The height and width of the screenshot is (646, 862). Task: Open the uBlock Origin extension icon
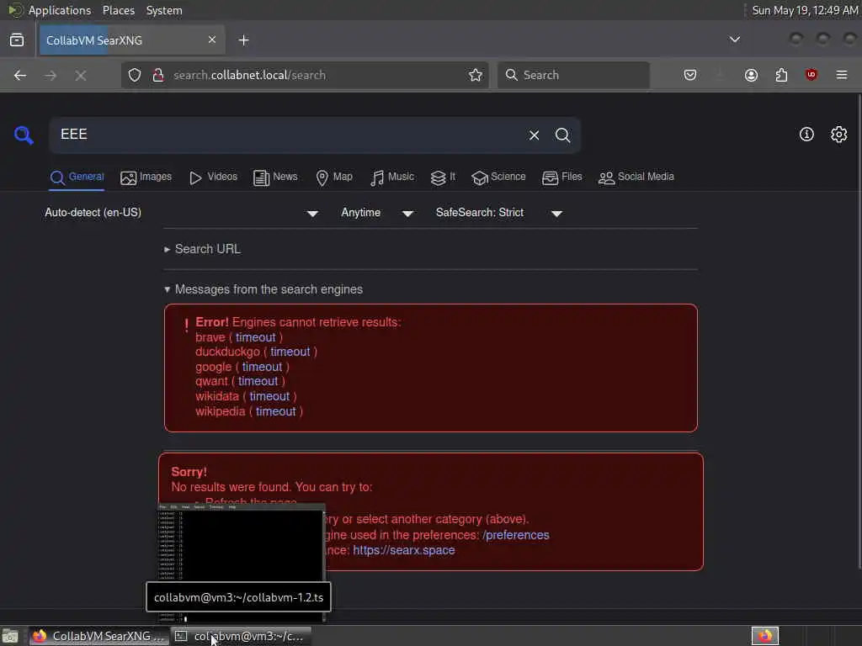click(x=811, y=75)
